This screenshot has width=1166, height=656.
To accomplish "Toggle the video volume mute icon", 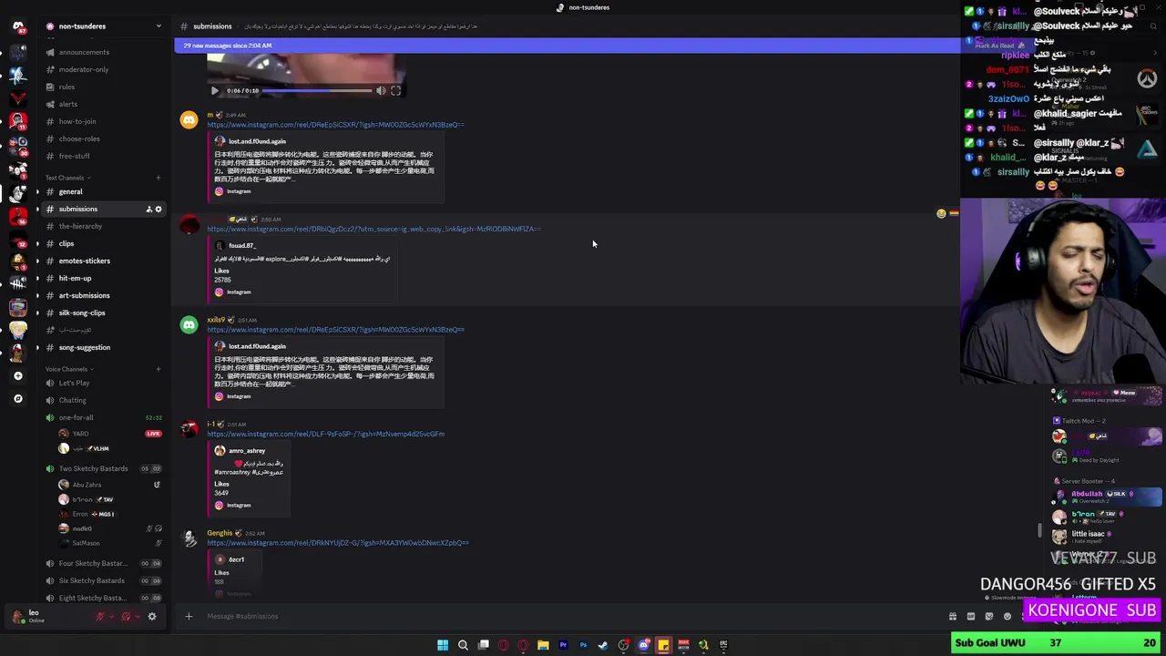I will (x=381, y=91).
